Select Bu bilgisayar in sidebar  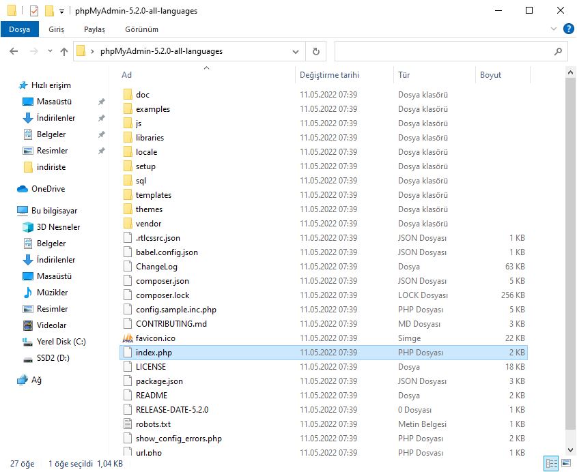(54, 211)
